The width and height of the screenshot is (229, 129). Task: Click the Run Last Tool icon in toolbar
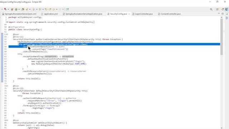(x=5, y=9)
